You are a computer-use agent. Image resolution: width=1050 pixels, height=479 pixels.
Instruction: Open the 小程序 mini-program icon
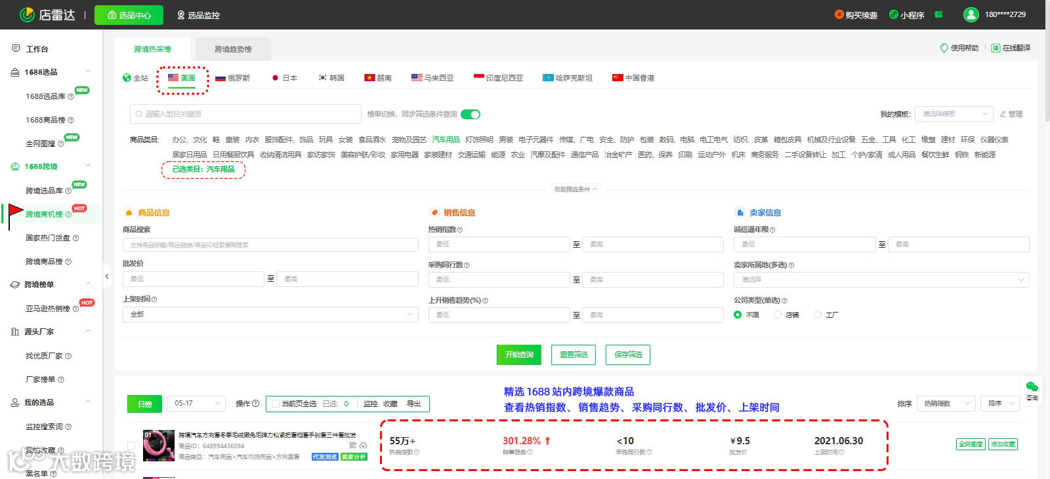[x=893, y=14]
